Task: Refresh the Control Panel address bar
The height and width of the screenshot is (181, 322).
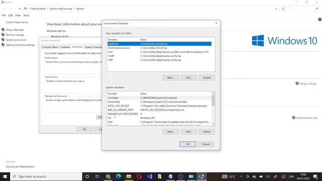Action: (283, 9)
